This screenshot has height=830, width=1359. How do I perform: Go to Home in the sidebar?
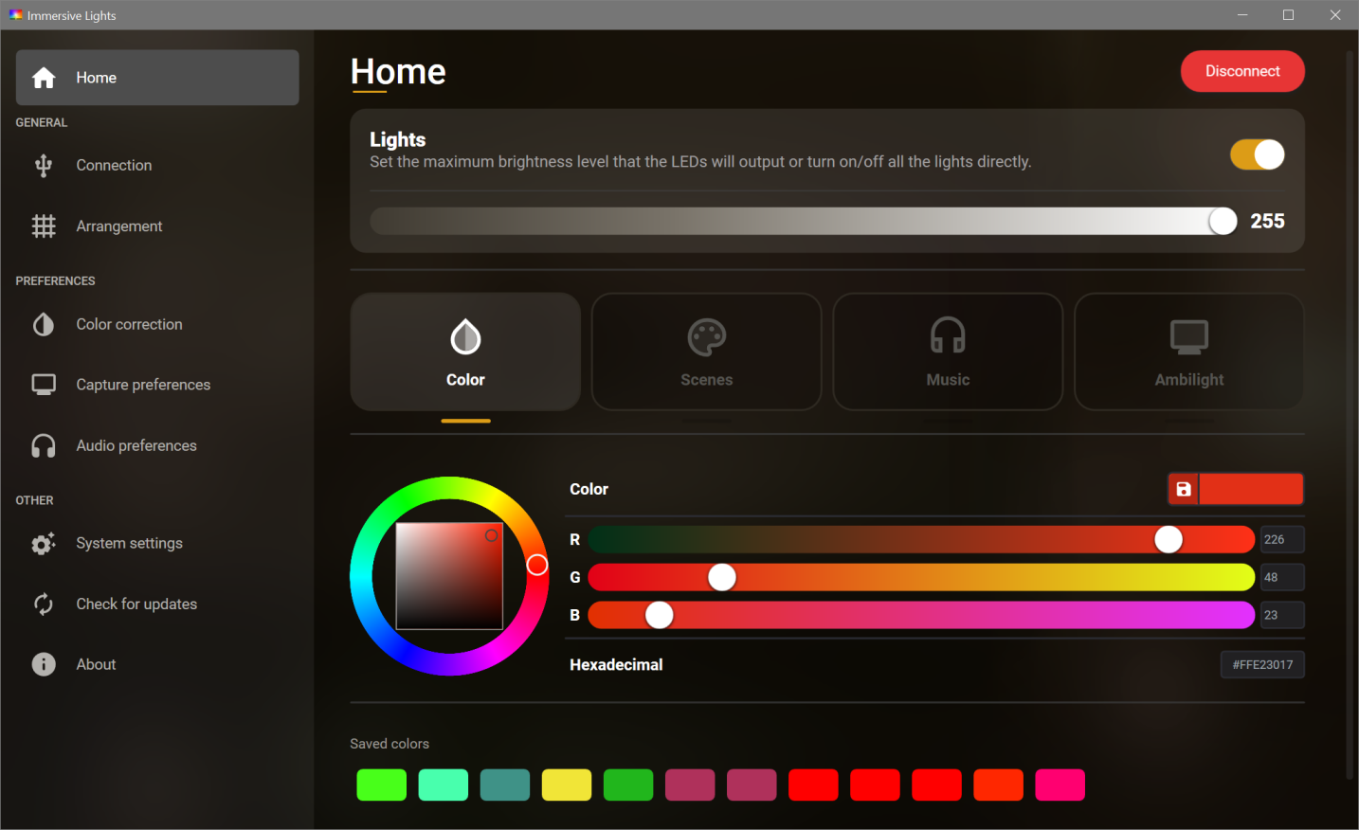click(157, 78)
